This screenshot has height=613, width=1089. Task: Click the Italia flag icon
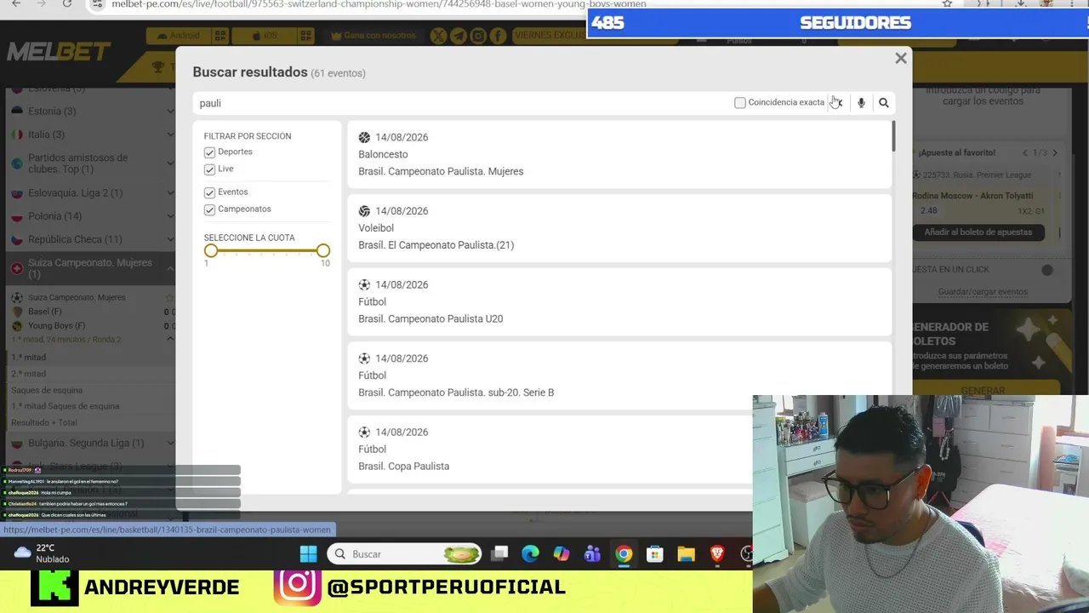(x=16, y=135)
